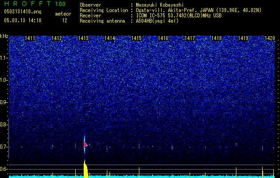This screenshot has width=280, height=178.
Task: Click the 0.6 kHz axis label
Action: (x=4, y=169)
